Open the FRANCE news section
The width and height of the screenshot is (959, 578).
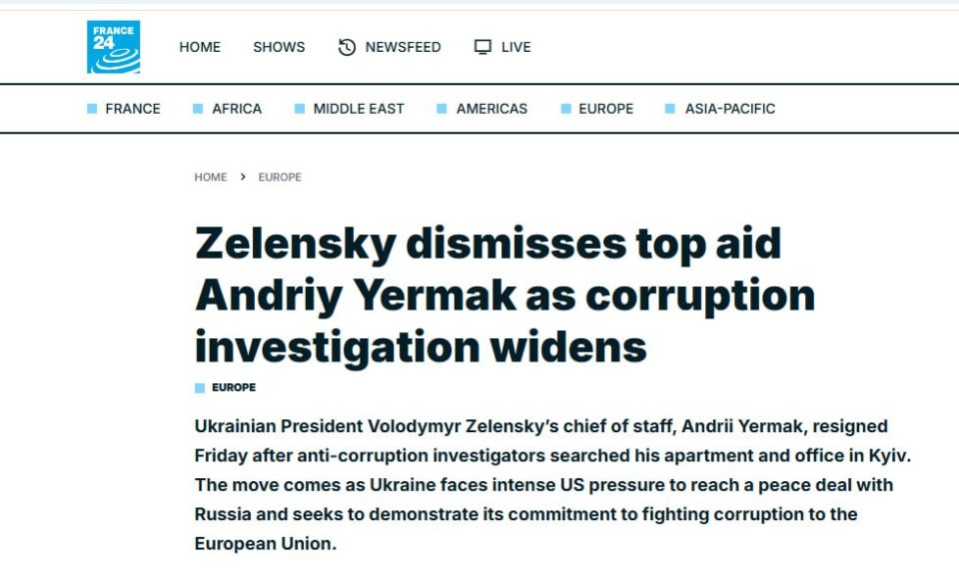click(133, 108)
